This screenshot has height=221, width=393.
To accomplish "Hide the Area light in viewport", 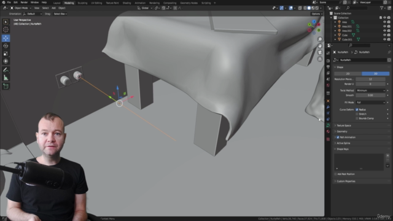I will click(384, 22).
